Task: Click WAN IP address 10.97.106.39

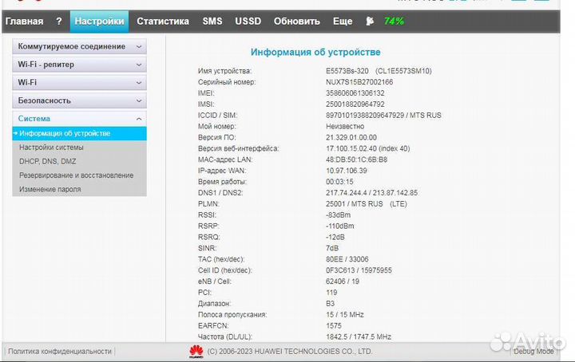Action: pos(346,171)
